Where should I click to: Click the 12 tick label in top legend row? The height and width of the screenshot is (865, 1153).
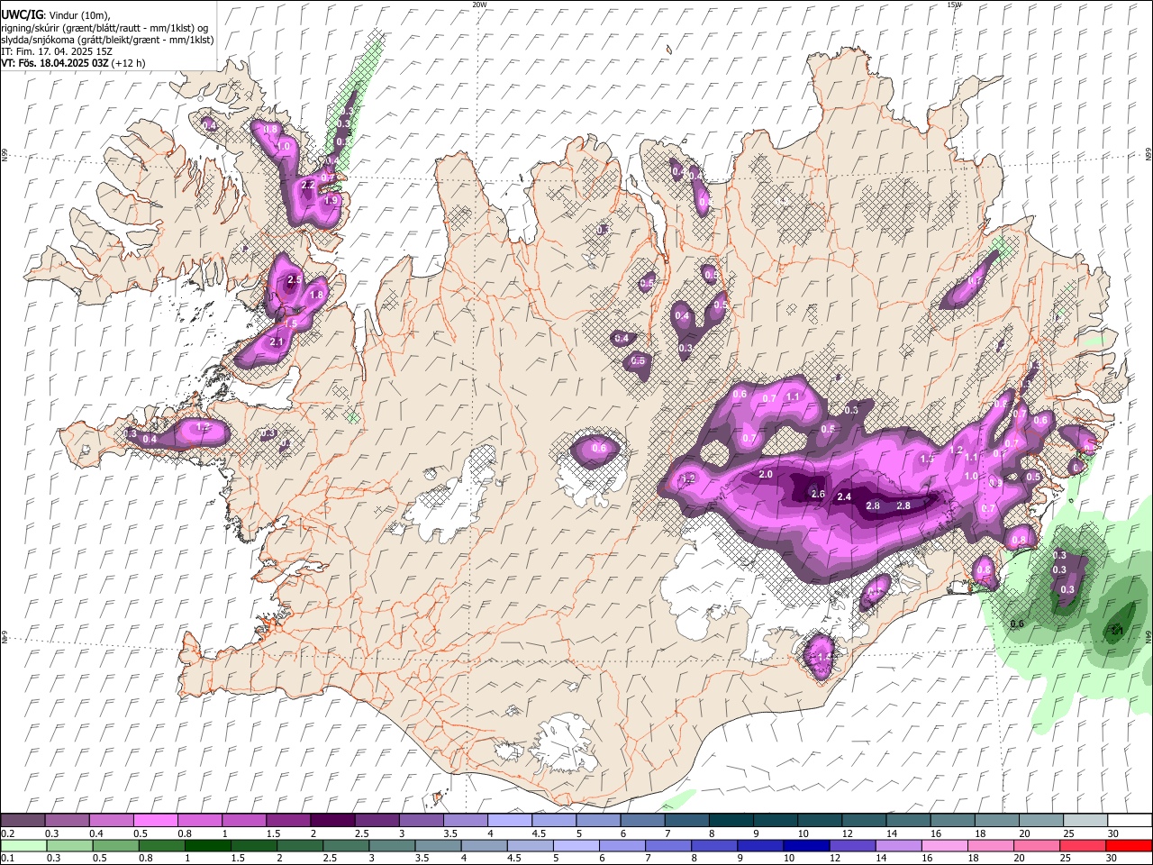click(x=847, y=833)
